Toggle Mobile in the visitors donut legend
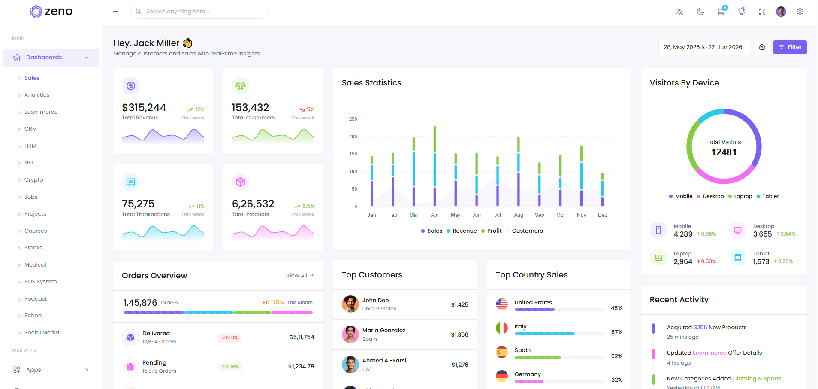818x389 pixels. point(681,196)
